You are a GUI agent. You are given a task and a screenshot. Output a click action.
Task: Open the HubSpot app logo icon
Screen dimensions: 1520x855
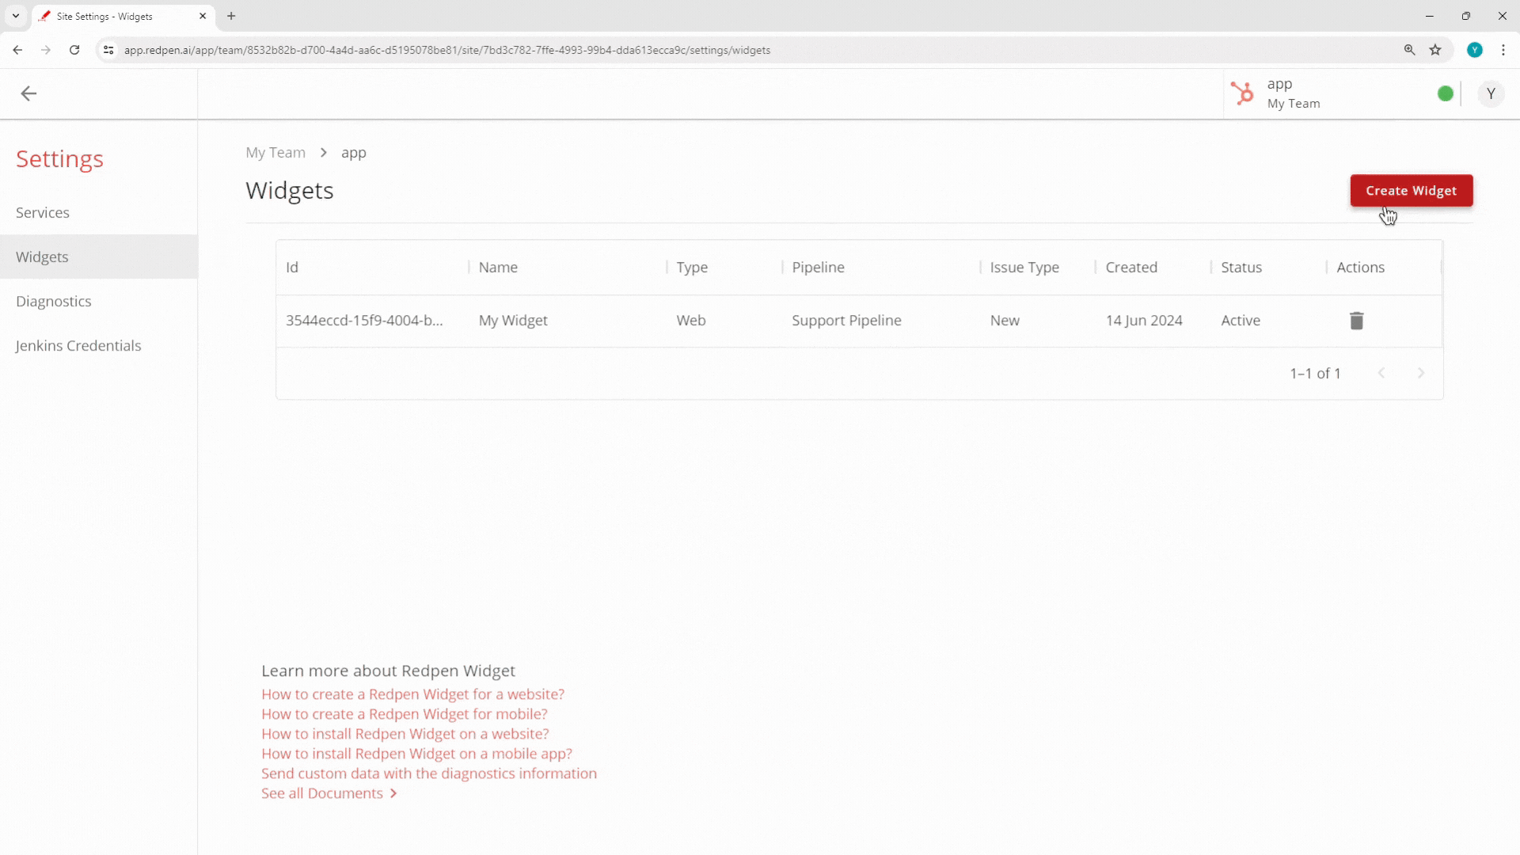tap(1242, 93)
